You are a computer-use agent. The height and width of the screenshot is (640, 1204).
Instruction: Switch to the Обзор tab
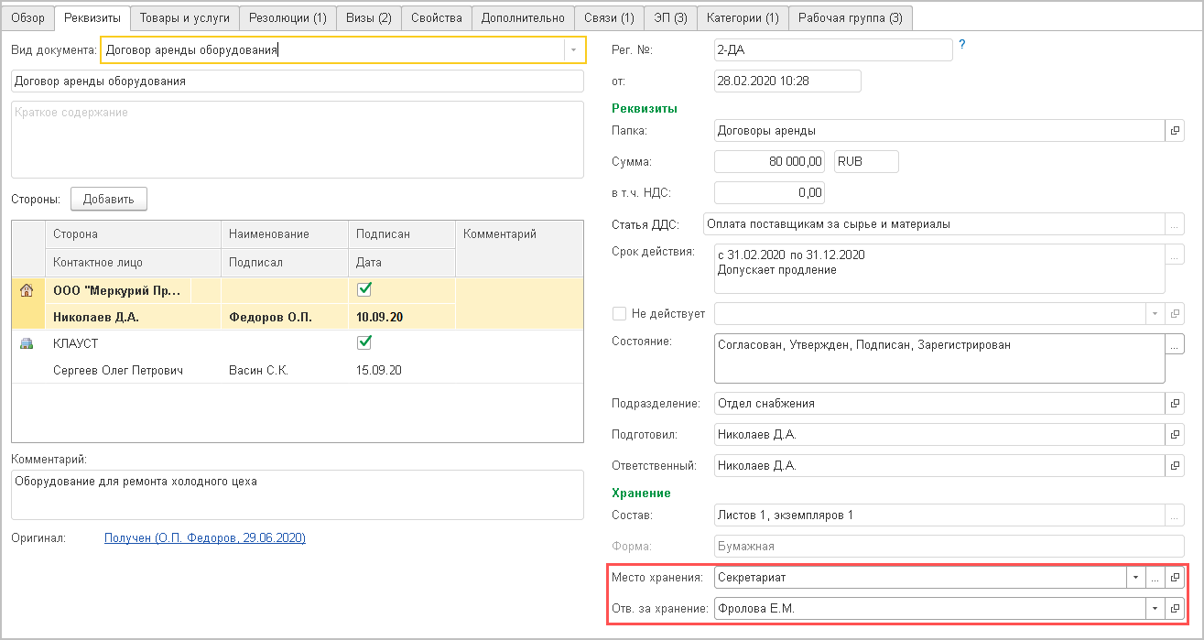coord(27,17)
